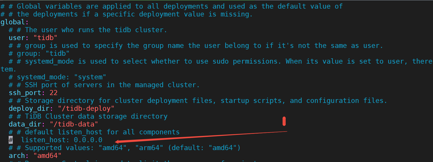Viewport: 433px width, 162px height.
Task: Click the arch value "amd64"
Action: coord(47,156)
